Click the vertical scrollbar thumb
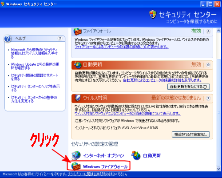Viewport: 222px width, 178px height. (x=218, y=112)
